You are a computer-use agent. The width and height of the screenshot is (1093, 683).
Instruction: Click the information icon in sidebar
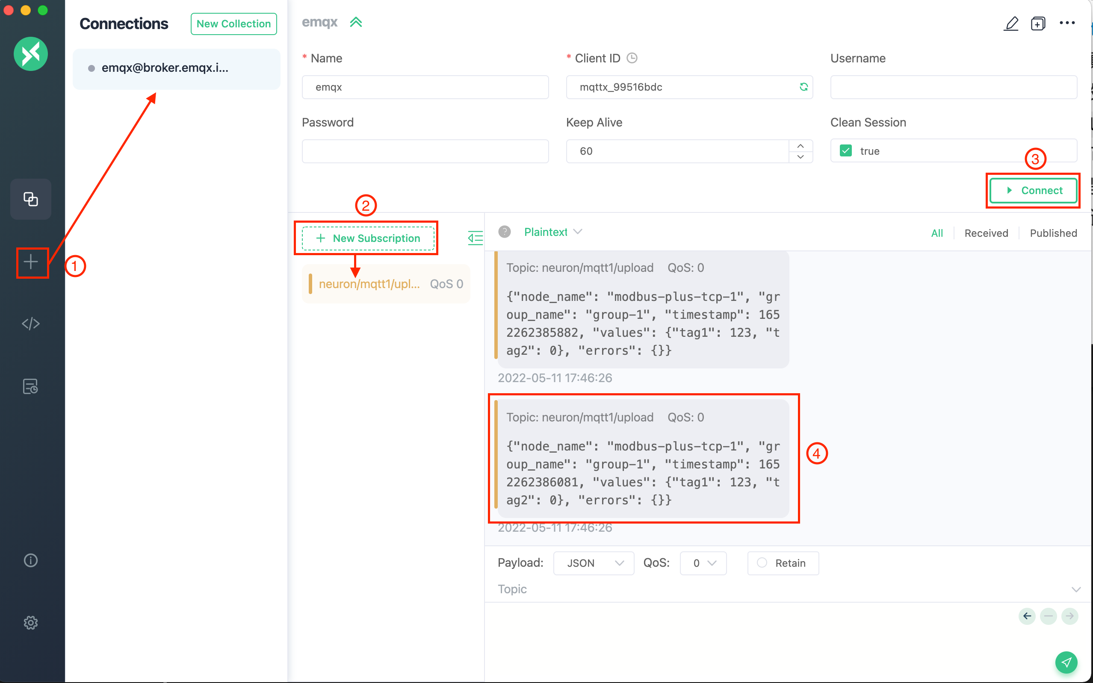[30, 560]
